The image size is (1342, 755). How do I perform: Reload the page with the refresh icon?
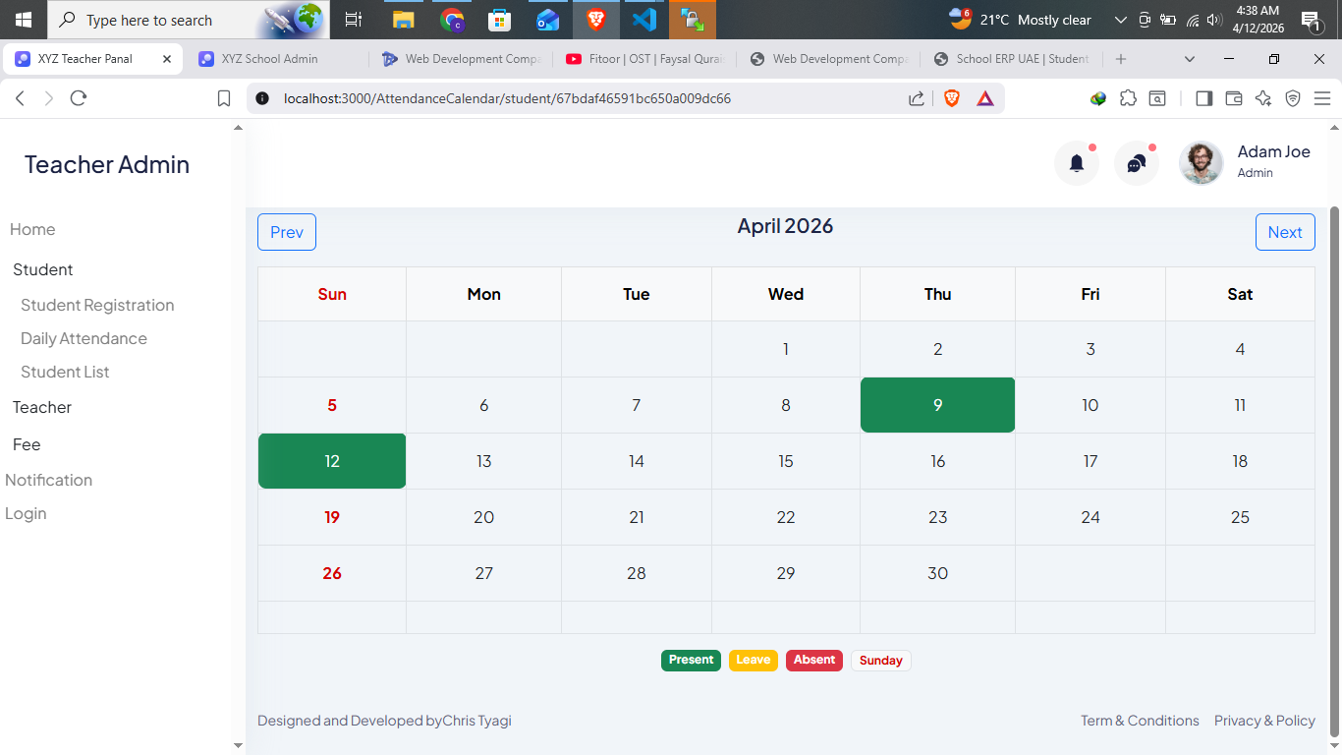click(79, 98)
